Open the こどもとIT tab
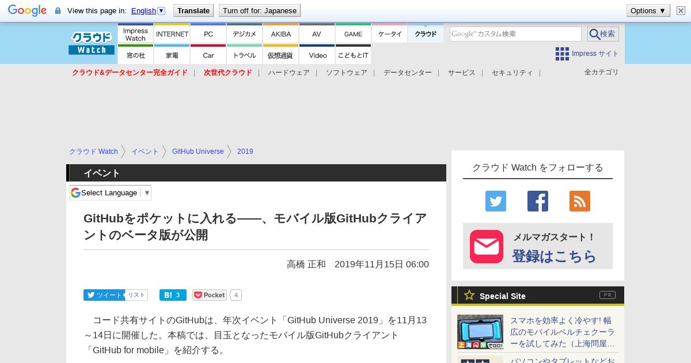The width and height of the screenshot is (691, 363). tap(353, 55)
